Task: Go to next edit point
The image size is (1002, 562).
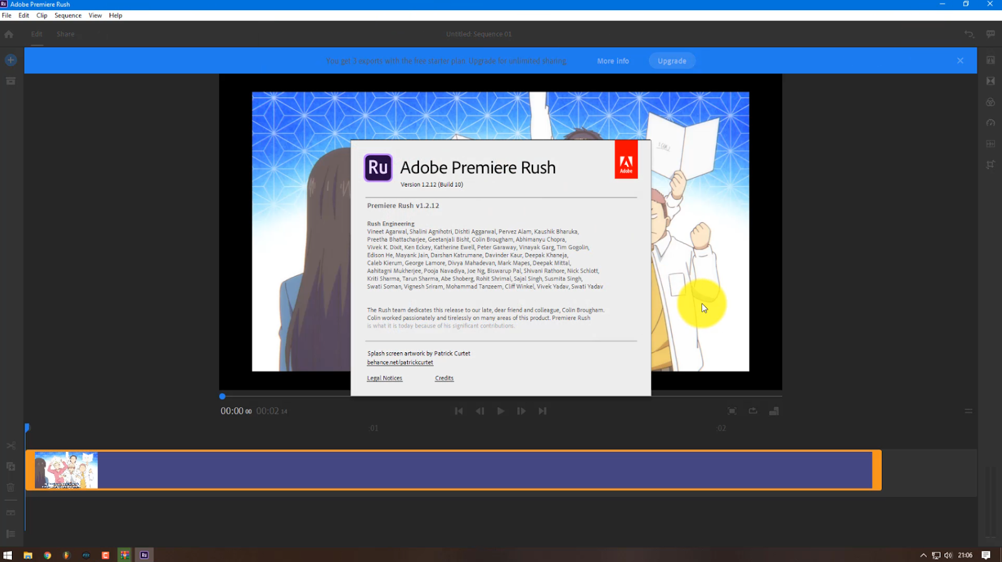Action: point(542,411)
